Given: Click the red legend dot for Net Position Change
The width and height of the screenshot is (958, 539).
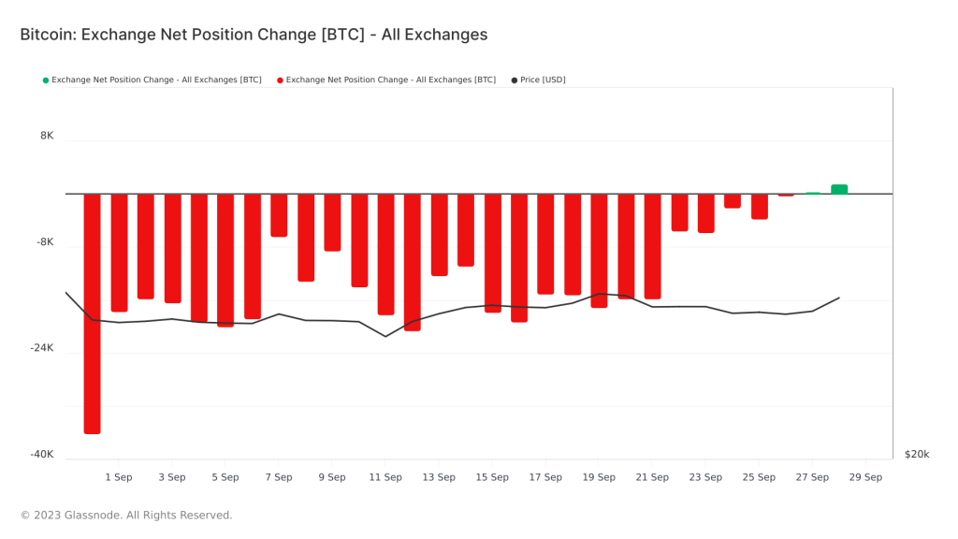Looking at the screenshot, I should tap(280, 80).
